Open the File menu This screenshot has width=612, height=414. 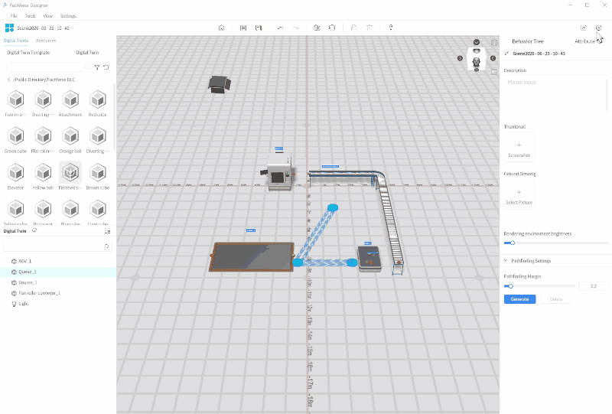[x=14, y=16]
